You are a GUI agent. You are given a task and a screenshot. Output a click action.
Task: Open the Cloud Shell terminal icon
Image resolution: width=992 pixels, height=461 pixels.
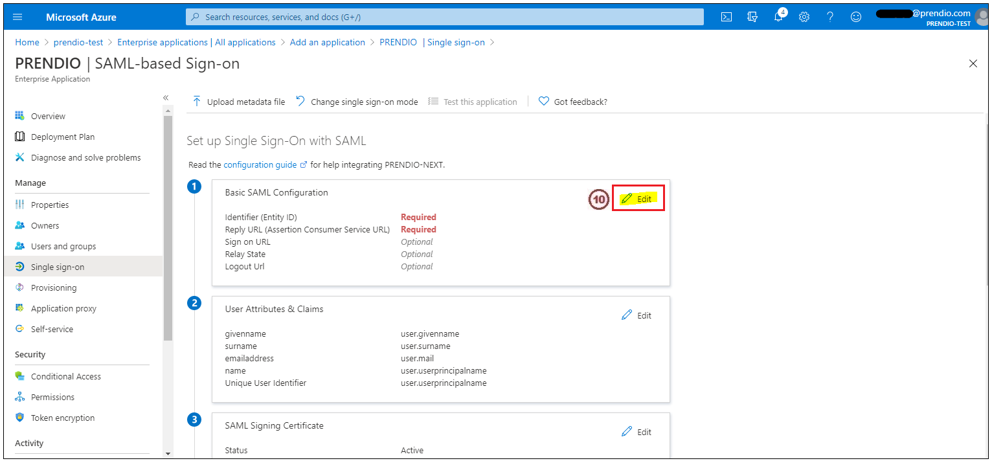tap(726, 17)
